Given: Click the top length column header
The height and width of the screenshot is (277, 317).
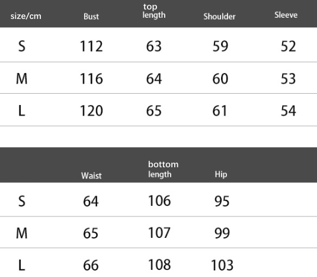Looking at the screenshot, I should [154, 11].
